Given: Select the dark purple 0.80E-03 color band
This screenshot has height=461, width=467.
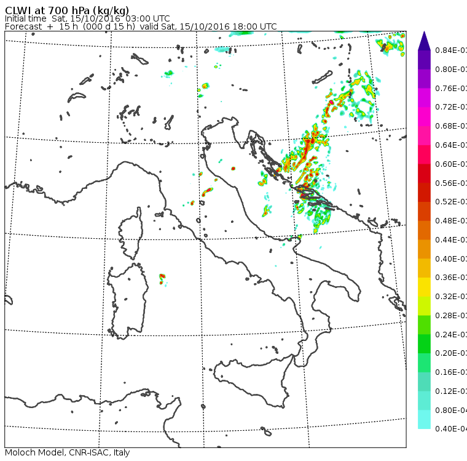Looking at the screenshot, I should [x=424, y=60].
